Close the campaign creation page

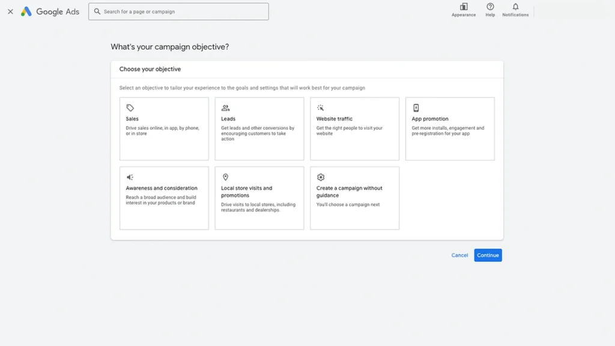11,11
